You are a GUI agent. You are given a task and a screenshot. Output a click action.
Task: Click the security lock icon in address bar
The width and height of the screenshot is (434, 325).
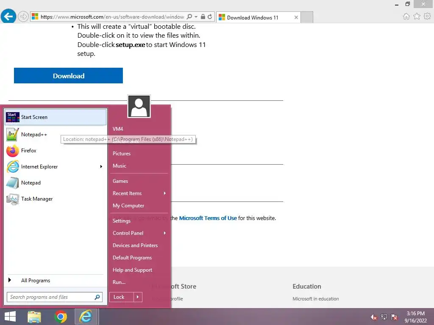tap(203, 17)
